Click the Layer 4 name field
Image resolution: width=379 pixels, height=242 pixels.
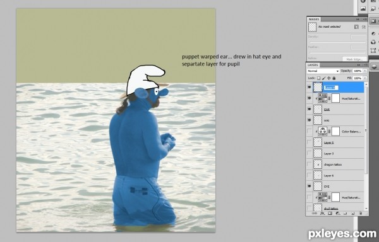coord(331,88)
